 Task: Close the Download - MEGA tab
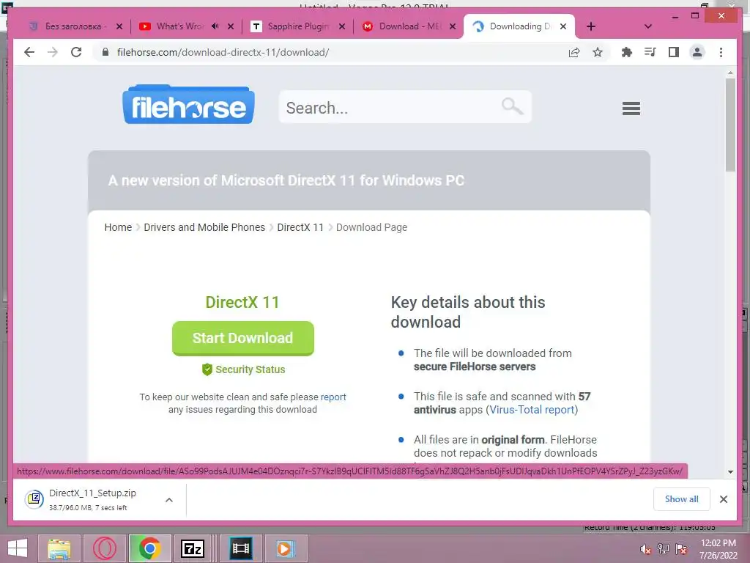click(x=453, y=26)
